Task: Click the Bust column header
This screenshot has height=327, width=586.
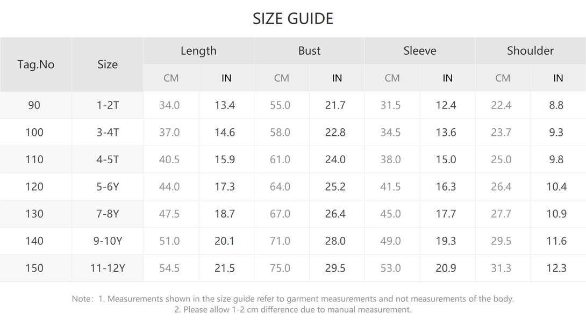Action: pos(309,51)
